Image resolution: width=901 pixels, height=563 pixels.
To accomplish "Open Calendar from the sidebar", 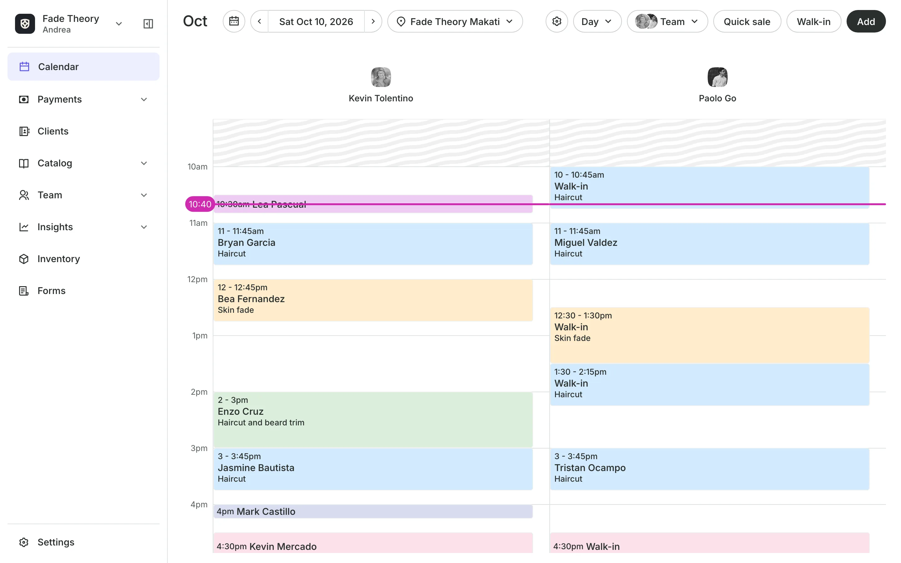I will coord(84,67).
